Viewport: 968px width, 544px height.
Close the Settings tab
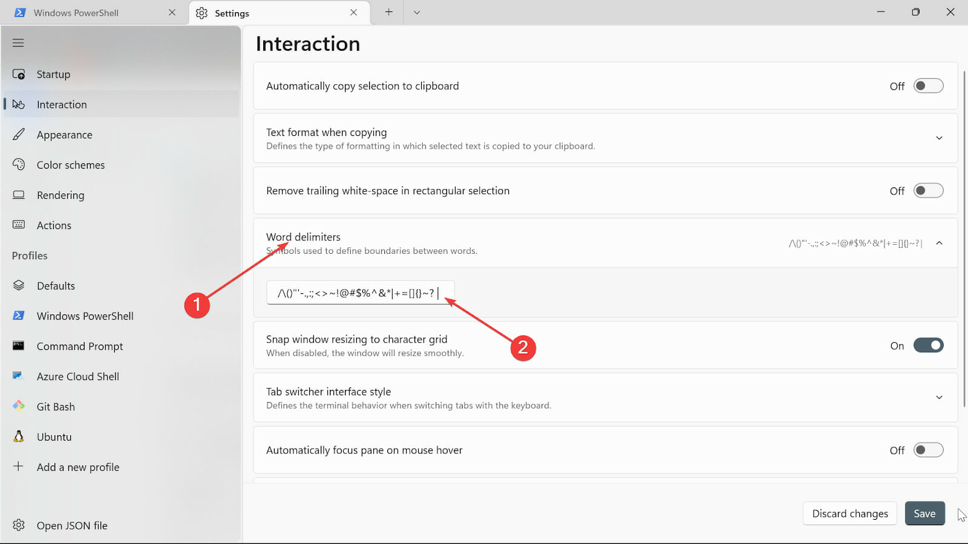353,12
